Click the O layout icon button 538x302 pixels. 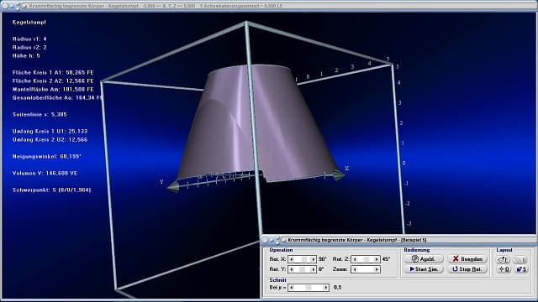[504, 269]
